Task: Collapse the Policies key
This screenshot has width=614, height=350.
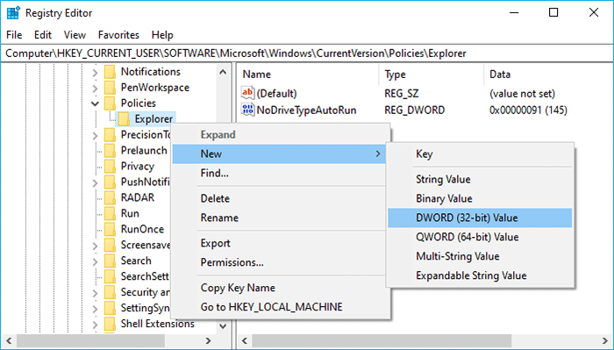Action: tap(95, 104)
